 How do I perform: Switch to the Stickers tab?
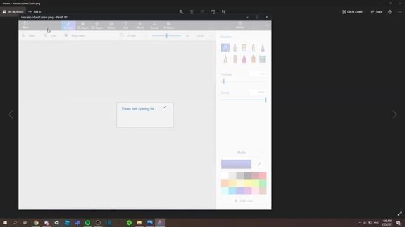click(x=111, y=25)
